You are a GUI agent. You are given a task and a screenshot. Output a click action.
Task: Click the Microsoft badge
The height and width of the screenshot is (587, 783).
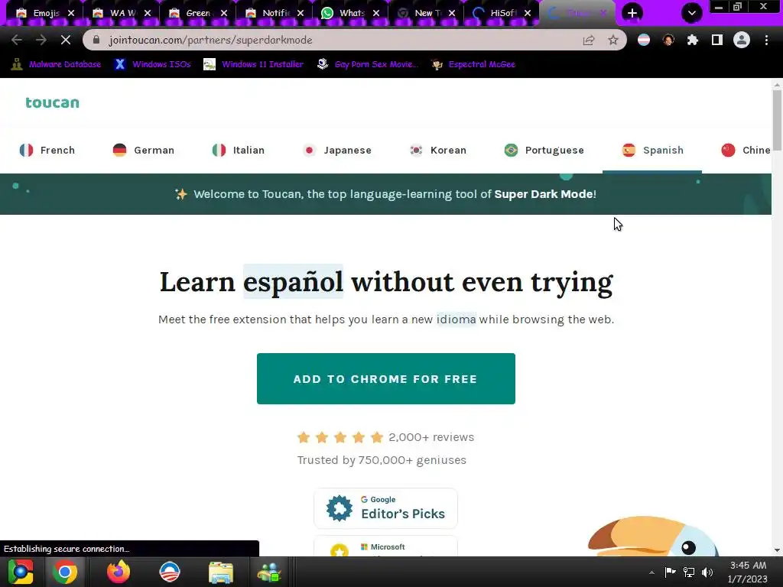385,546
